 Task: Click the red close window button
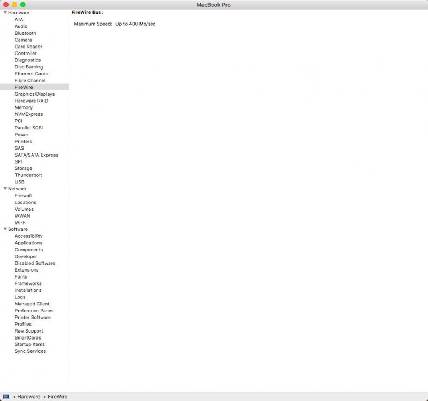(x=6, y=5)
